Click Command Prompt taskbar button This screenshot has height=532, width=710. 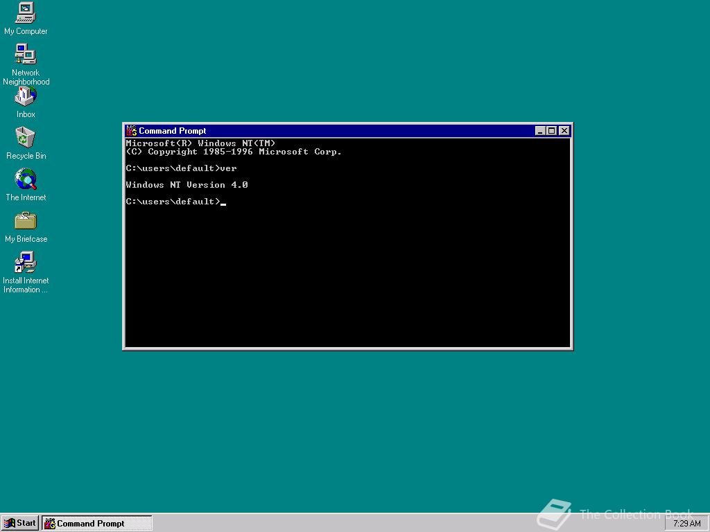(97, 523)
